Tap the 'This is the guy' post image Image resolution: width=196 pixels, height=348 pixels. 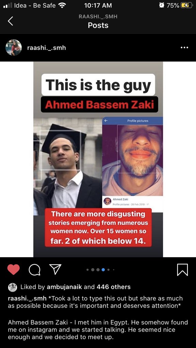tap(98, 159)
